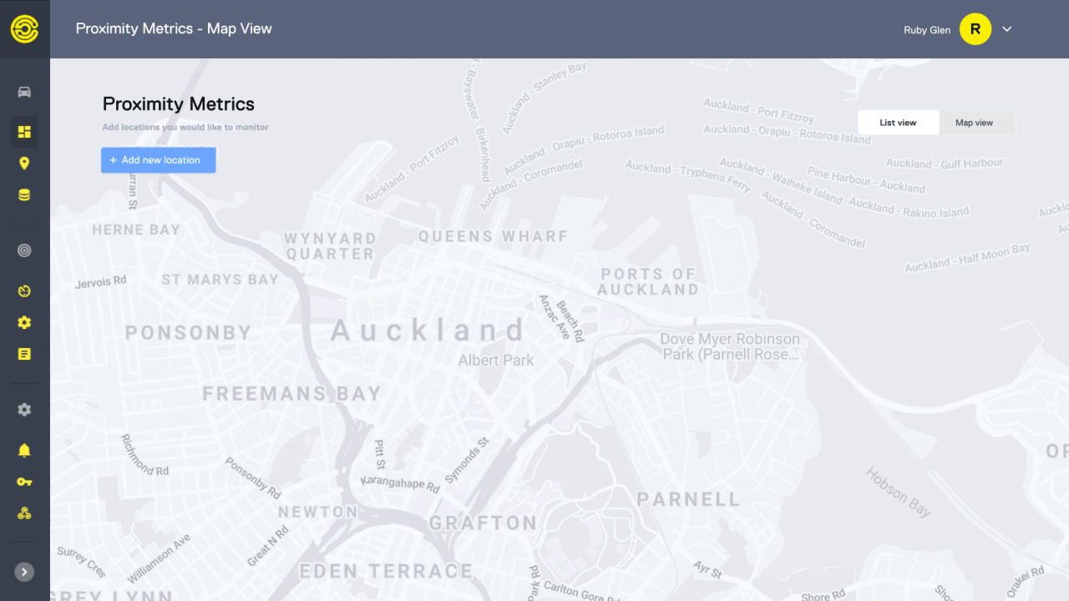Click the PARNELL label on map
Screen dimensions: 1069x601
(688, 500)
